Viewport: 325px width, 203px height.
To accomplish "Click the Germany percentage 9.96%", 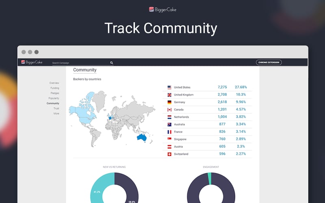I will tap(241, 102).
